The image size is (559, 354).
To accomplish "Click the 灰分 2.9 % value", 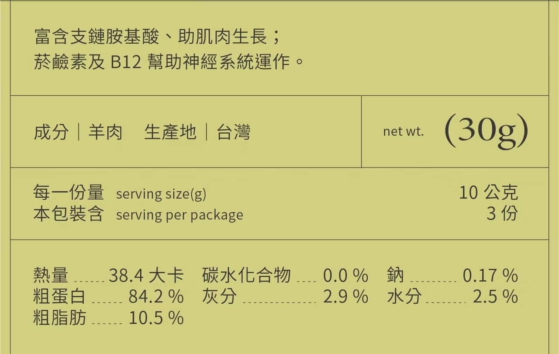I will pyautogui.click(x=345, y=297).
